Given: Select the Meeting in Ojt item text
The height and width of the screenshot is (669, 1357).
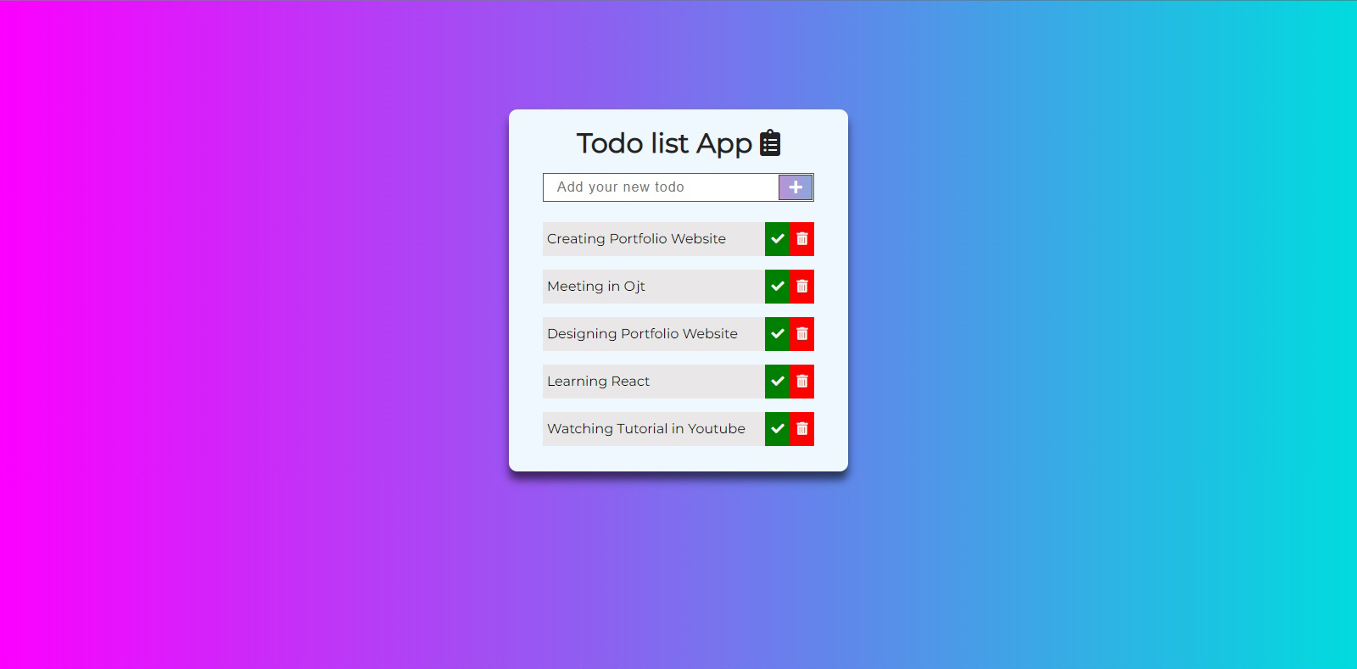Looking at the screenshot, I should (x=596, y=287).
